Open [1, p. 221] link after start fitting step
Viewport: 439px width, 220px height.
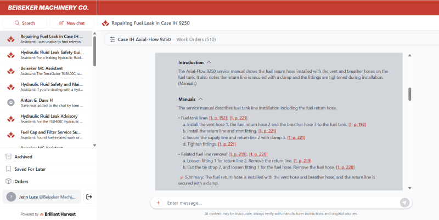[267, 131]
